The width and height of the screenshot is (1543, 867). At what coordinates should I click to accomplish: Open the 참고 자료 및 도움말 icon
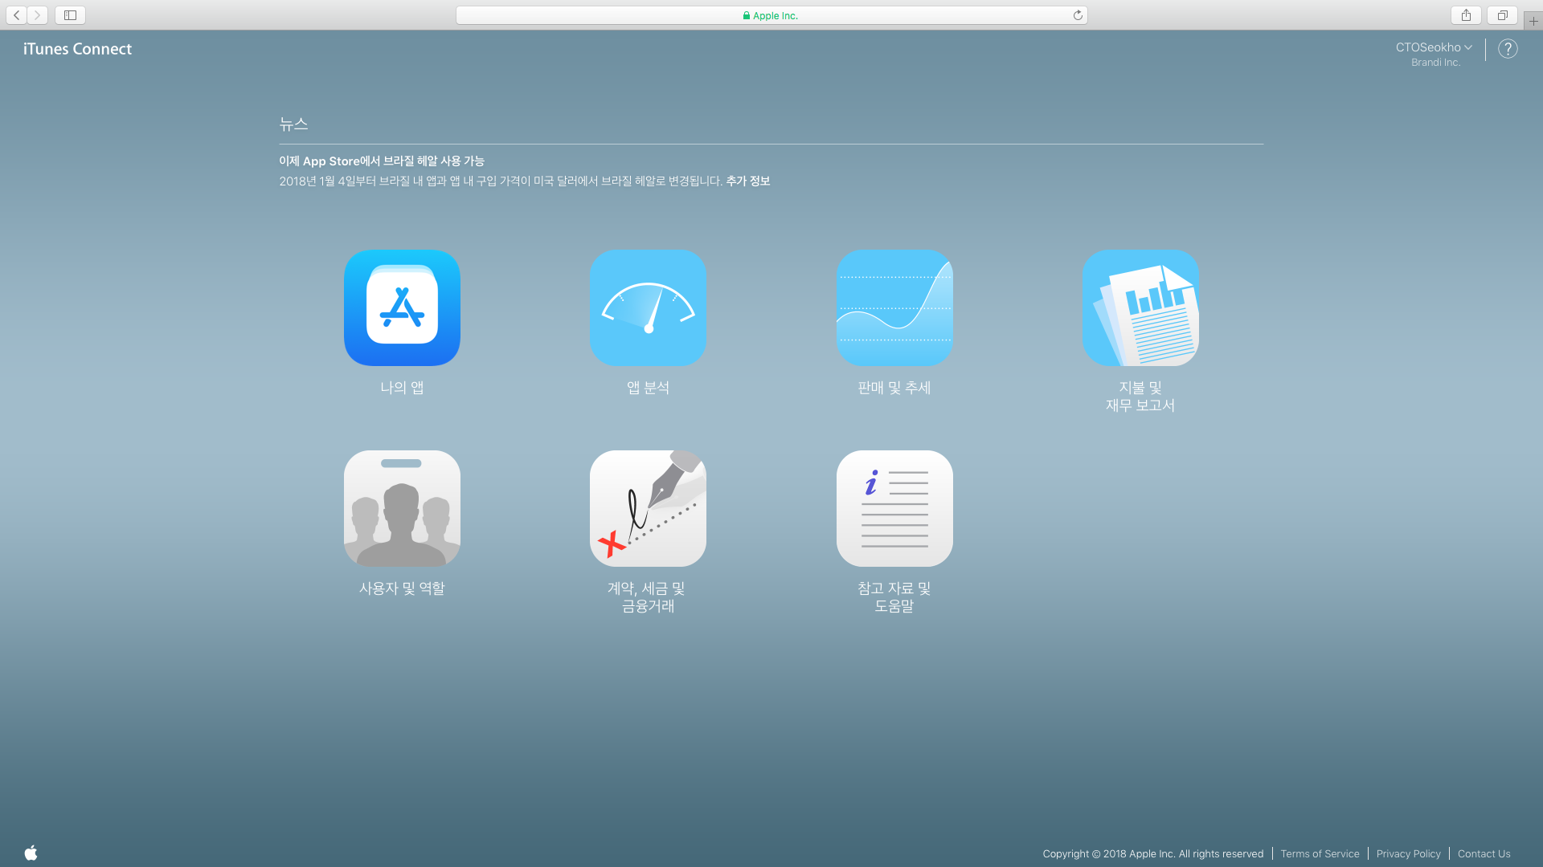click(x=894, y=508)
